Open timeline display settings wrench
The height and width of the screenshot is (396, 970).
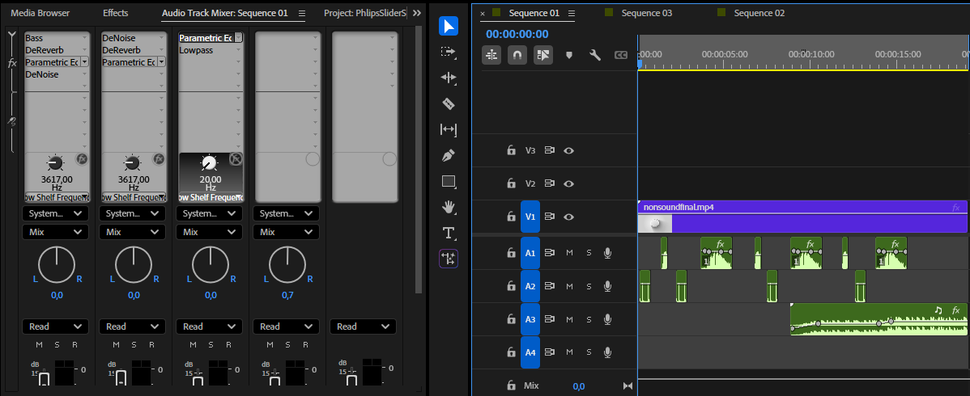594,55
